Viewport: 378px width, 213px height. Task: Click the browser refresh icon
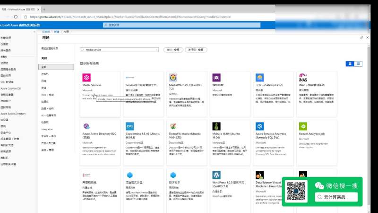[16, 17]
